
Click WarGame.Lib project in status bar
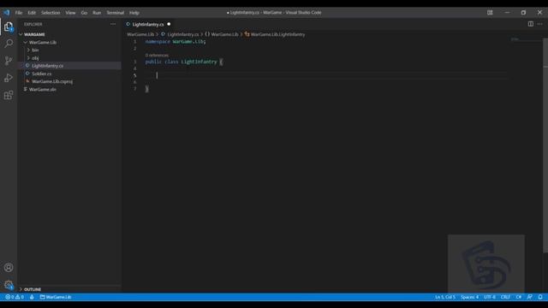[56, 297]
